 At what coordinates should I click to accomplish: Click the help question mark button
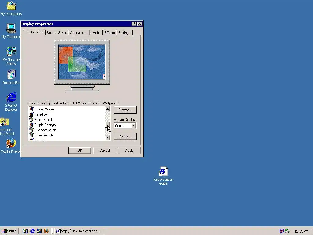tap(134, 24)
